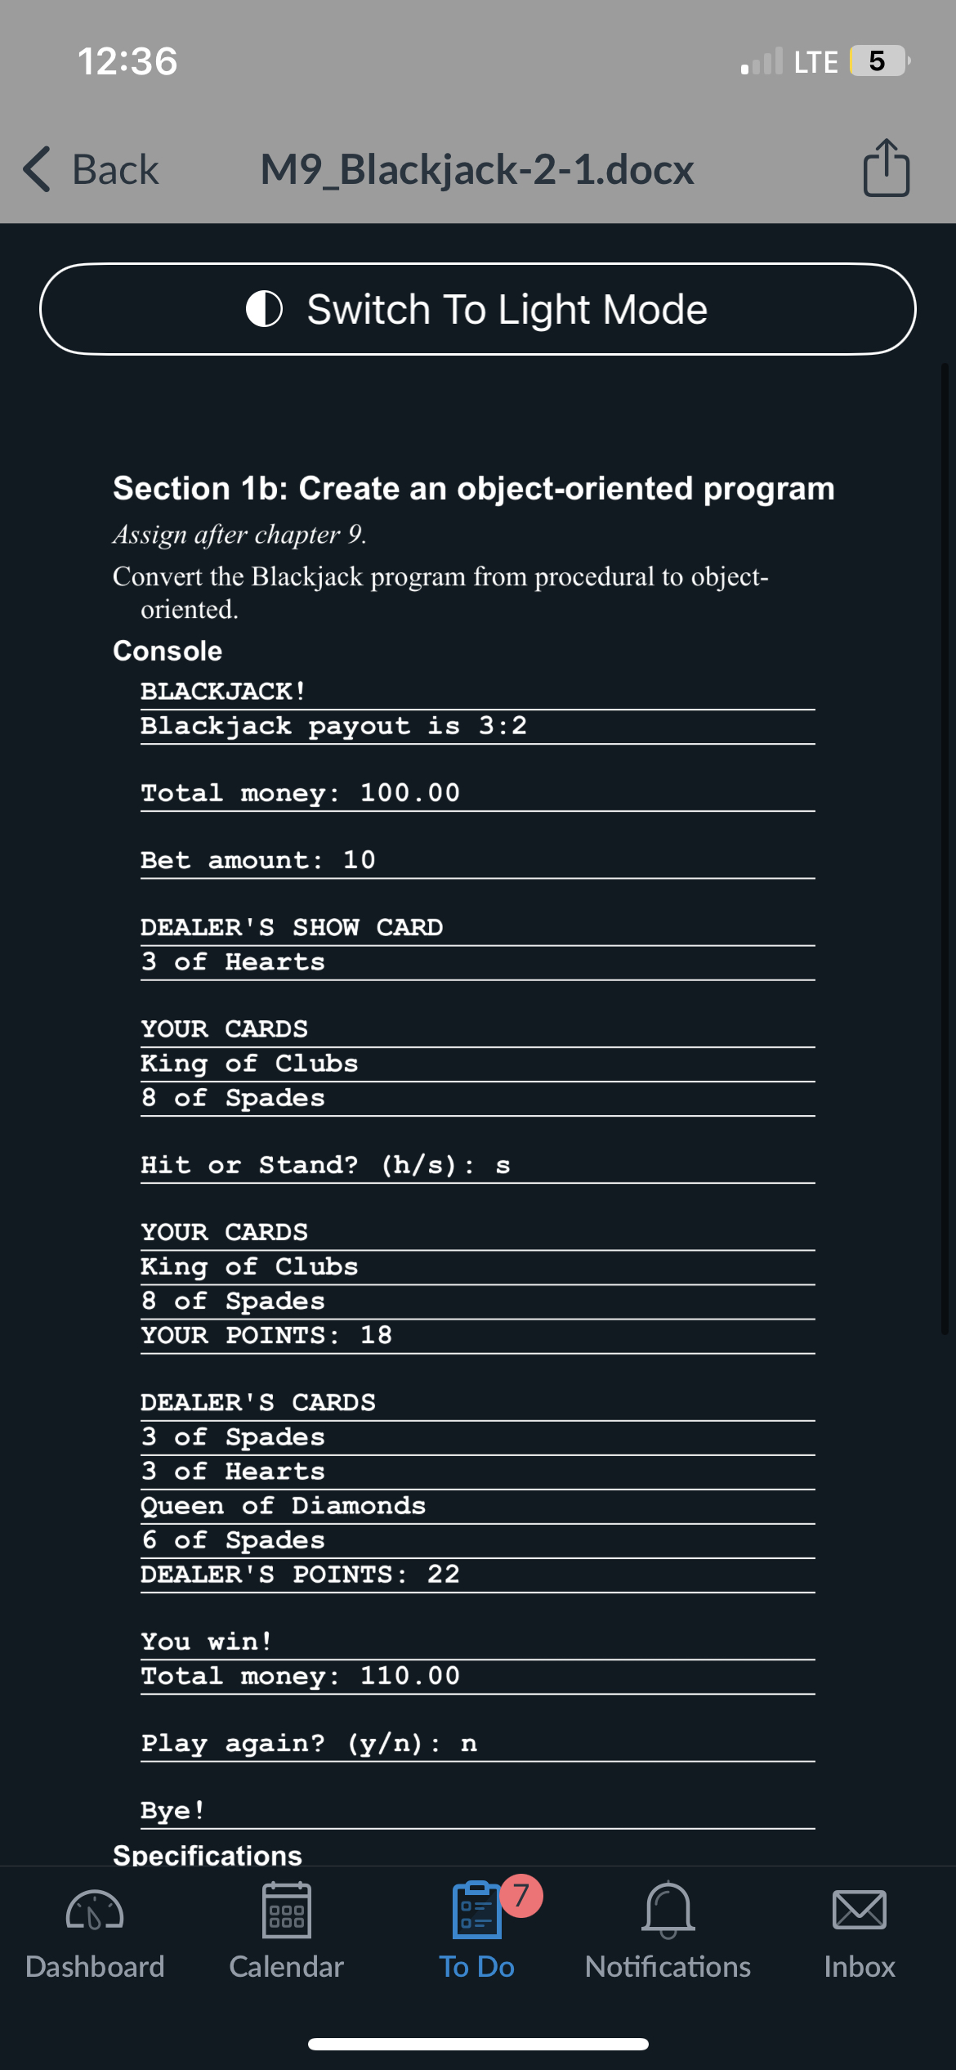This screenshot has height=2070, width=956.
Task: Tap the back chevron icon next to Back
Action: click(34, 168)
